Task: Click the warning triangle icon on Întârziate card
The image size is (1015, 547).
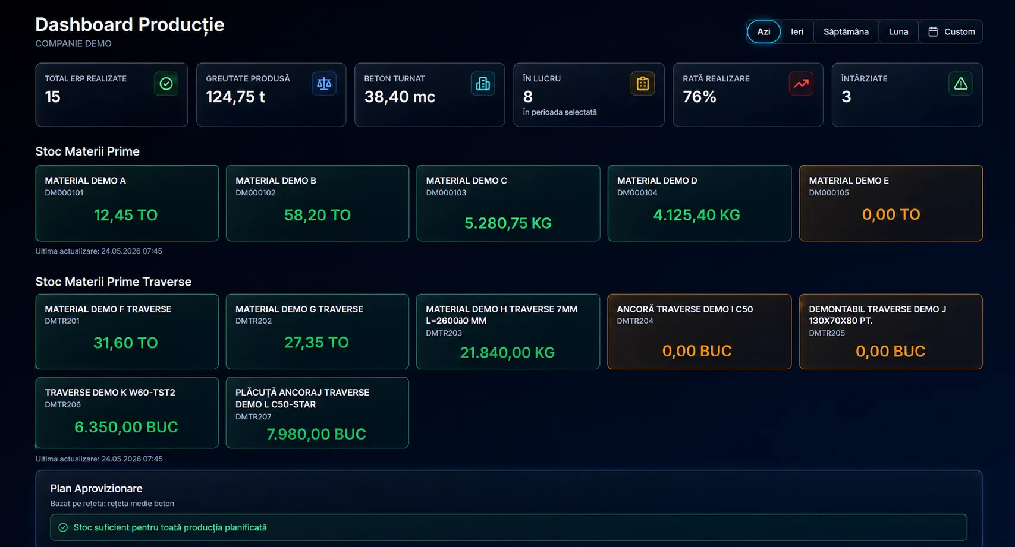Action: [960, 84]
